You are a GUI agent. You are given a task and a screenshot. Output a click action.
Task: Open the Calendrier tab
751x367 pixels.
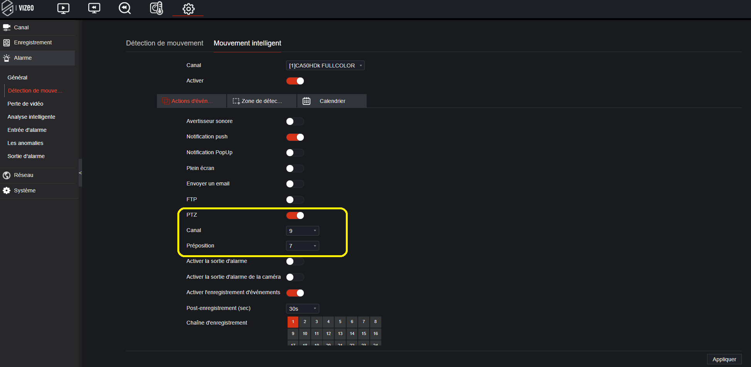332,101
